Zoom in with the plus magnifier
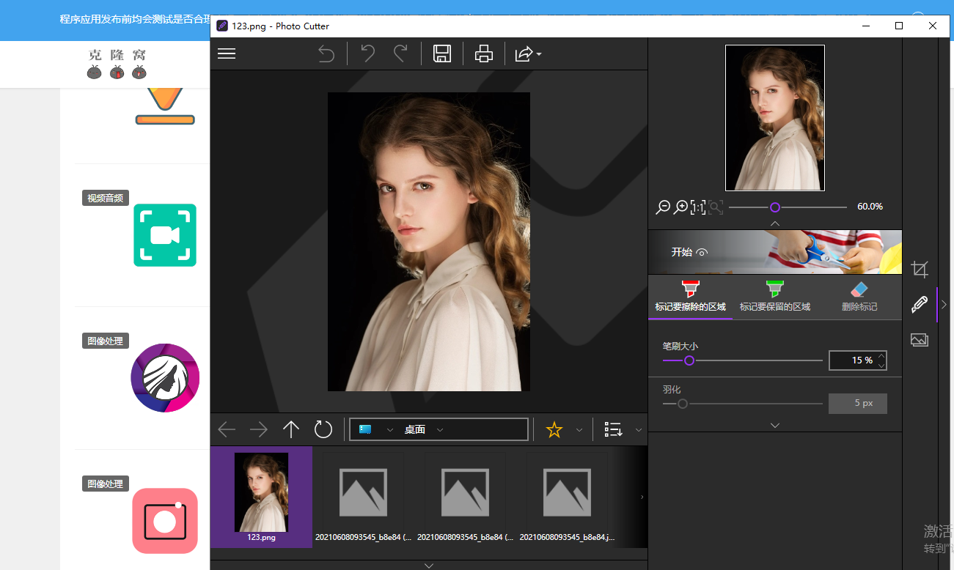Viewport: 954px width, 570px height. point(681,207)
